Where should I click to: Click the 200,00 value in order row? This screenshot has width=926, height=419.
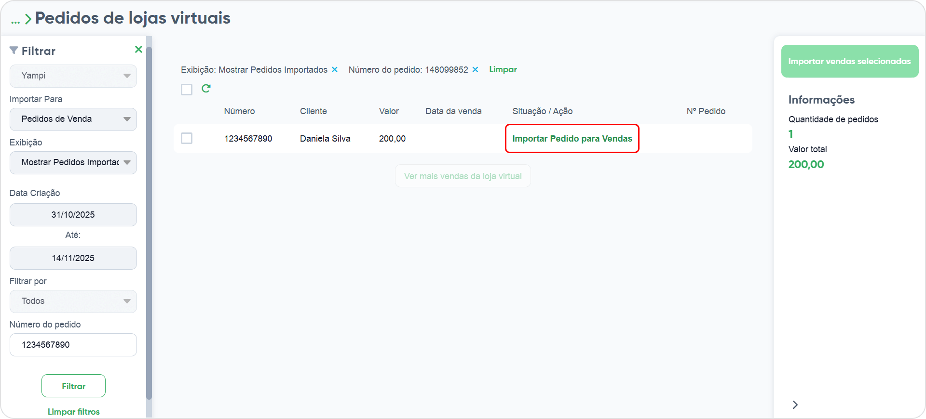click(392, 139)
